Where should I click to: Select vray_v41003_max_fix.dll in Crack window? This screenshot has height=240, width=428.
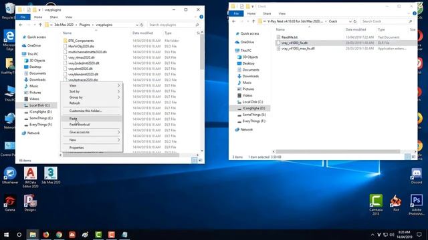pos(298,49)
